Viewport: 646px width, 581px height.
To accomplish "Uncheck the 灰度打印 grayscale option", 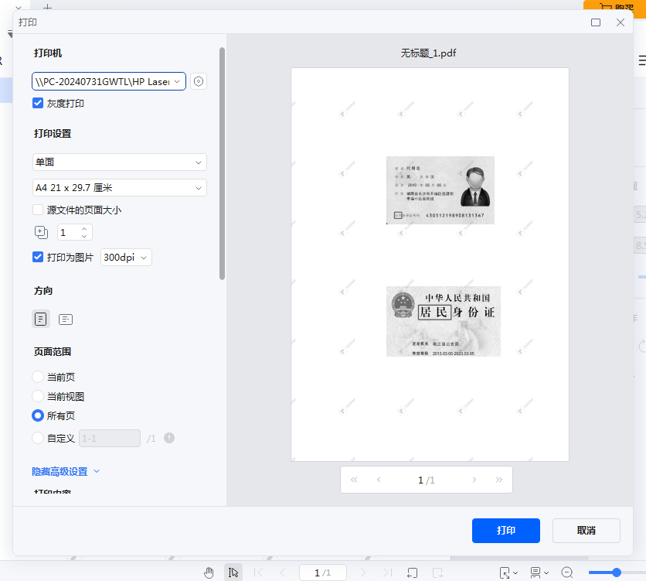I will tap(37, 102).
